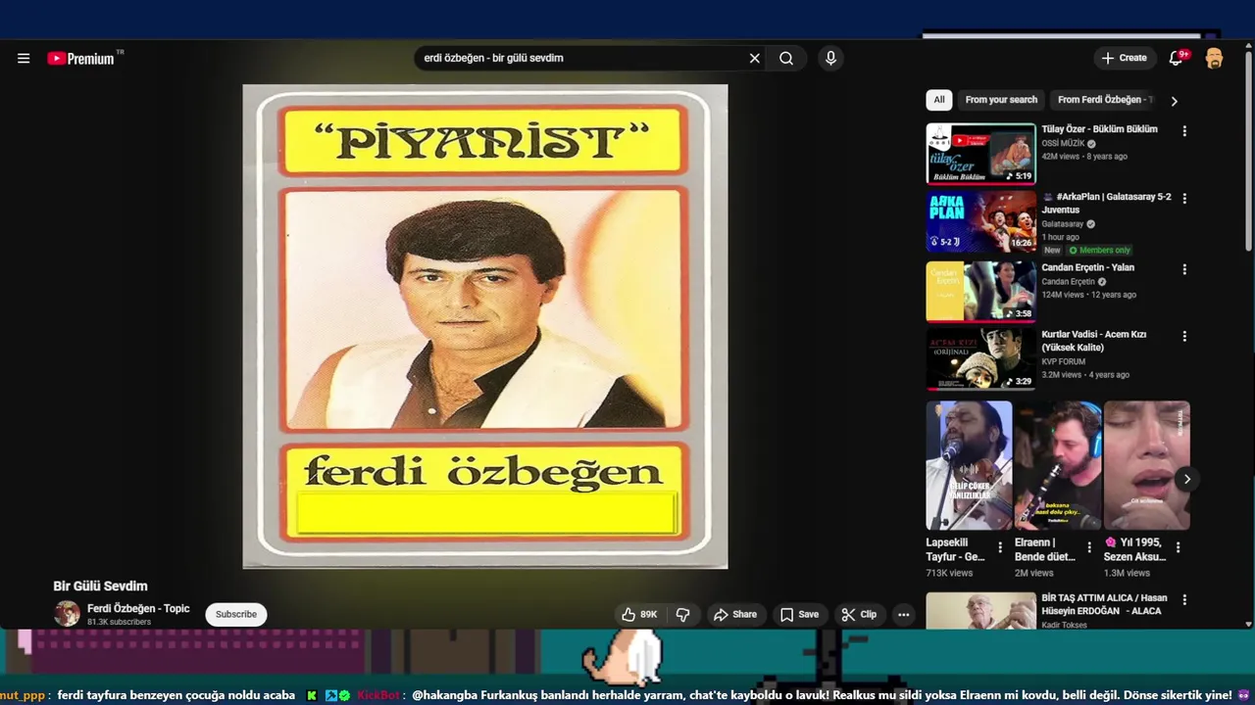The height and width of the screenshot is (705, 1255).
Task: Clear the search box with the X icon
Action: (x=755, y=59)
